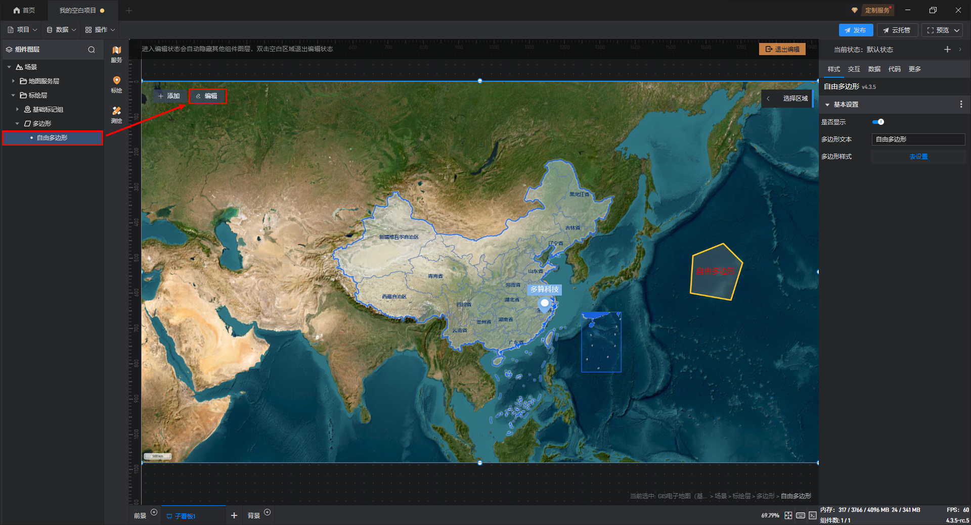The width and height of the screenshot is (971, 525).
Task: Open the 操作 menu
Action: click(x=100, y=30)
